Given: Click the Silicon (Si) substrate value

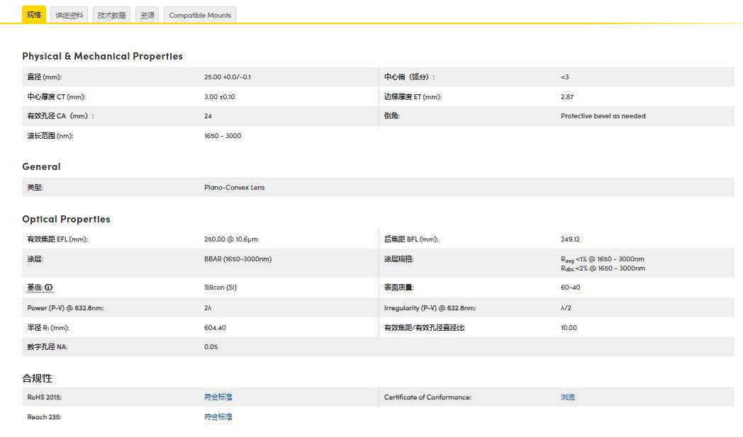Looking at the screenshot, I should (x=220, y=288).
